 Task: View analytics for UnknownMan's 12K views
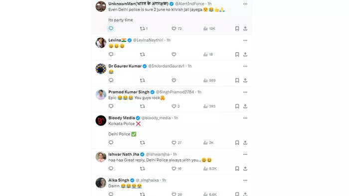click(209, 28)
